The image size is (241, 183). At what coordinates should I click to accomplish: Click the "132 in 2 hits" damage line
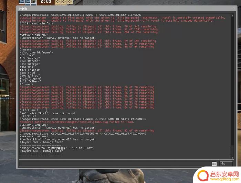coord(56,148)
